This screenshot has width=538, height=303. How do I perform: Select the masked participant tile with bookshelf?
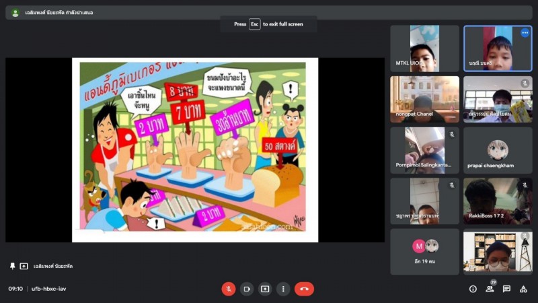point(498,252)
